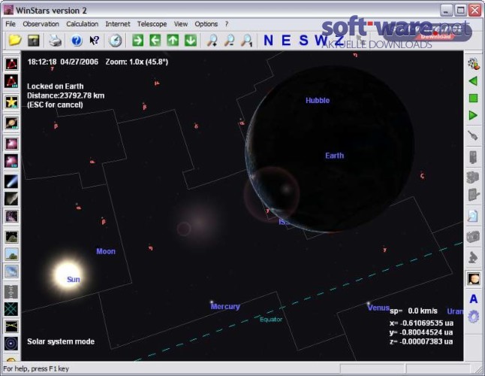Open the Calculation menu
Screen dimensions: 485x376
pos(83,24)
